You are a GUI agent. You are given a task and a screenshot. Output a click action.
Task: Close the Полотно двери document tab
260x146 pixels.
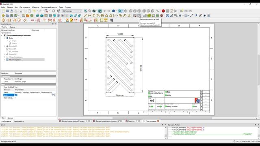158,121
